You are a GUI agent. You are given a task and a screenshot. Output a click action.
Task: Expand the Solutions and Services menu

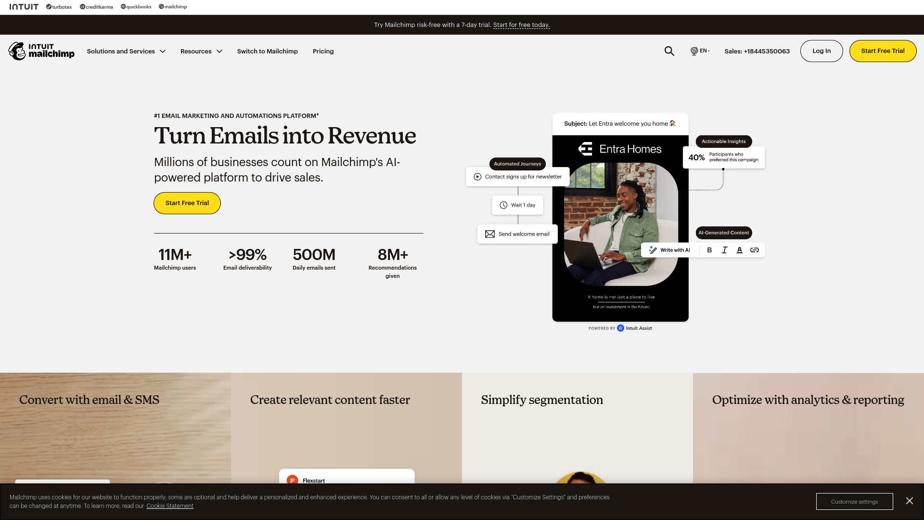[x=126, y=51]
